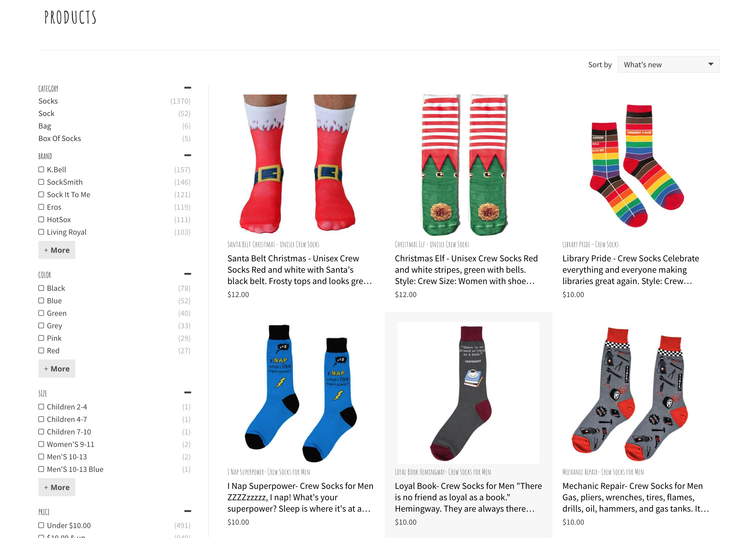Filter by the Socks category
Image resolution: width=739 pixels, height=538 pixels.
48,101
